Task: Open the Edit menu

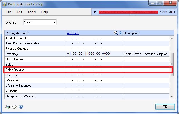Action: pyautogui.click(x=19, y=12)
